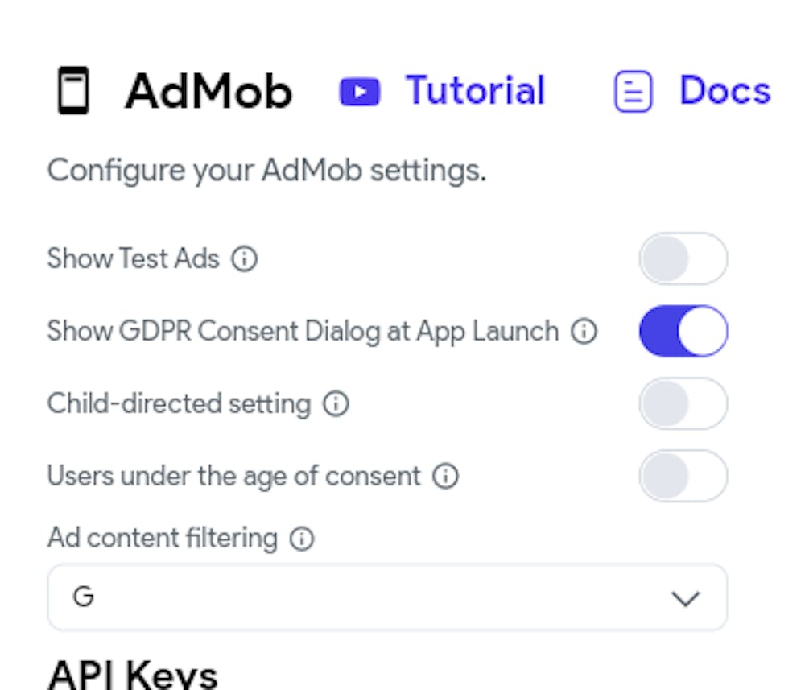Viewport: 805px width, 690px height.
Task: Open the Docs link
Action: (x=724, y=91)
